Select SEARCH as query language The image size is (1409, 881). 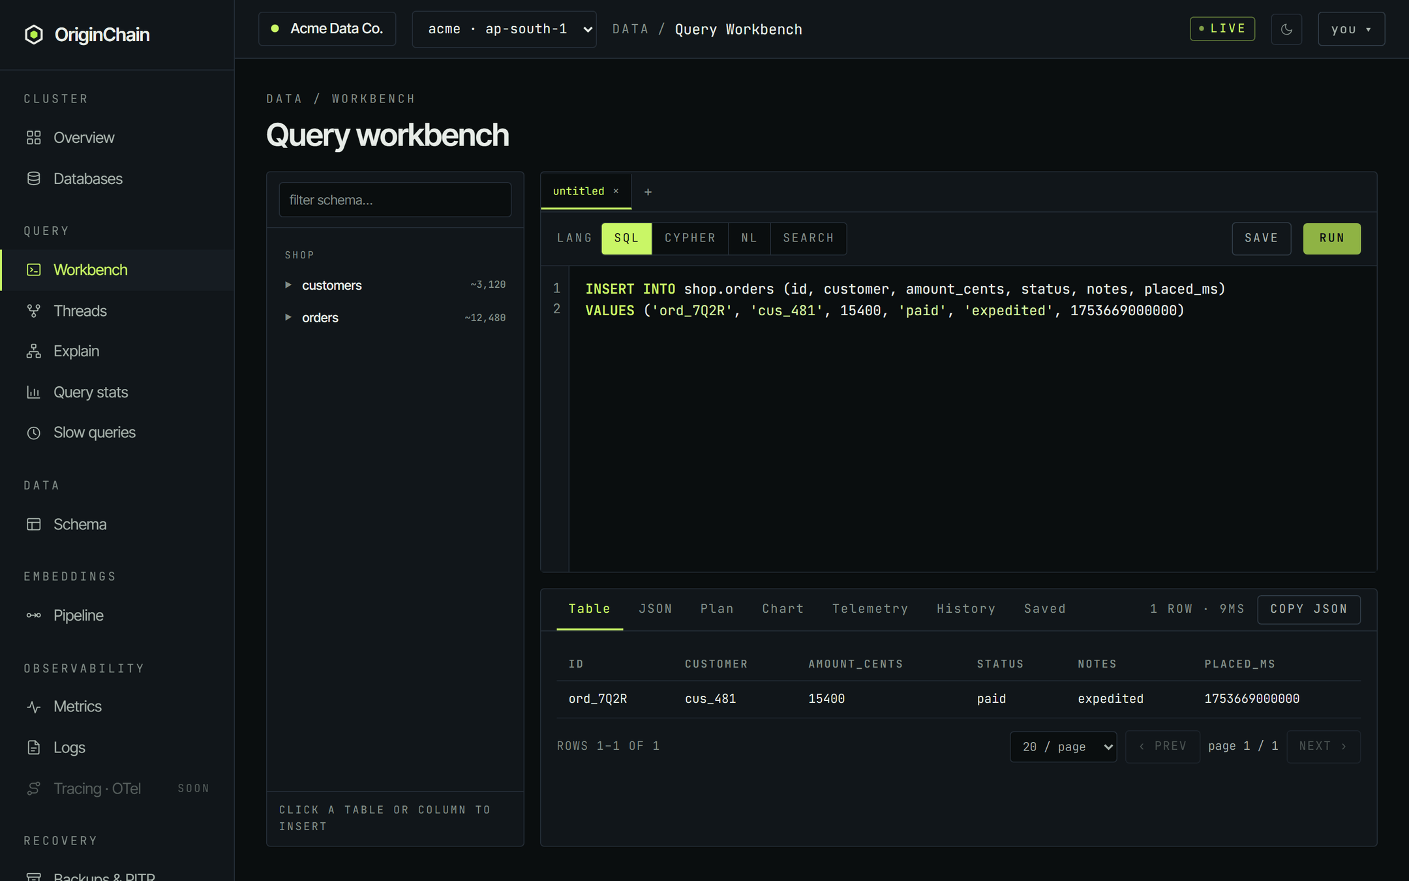point(809,238)
